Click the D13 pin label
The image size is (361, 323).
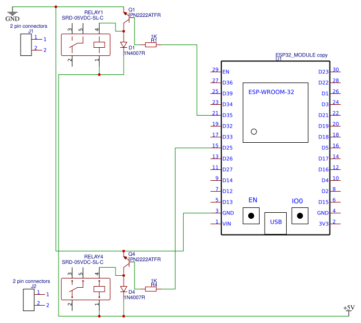(x=228, y=202)
